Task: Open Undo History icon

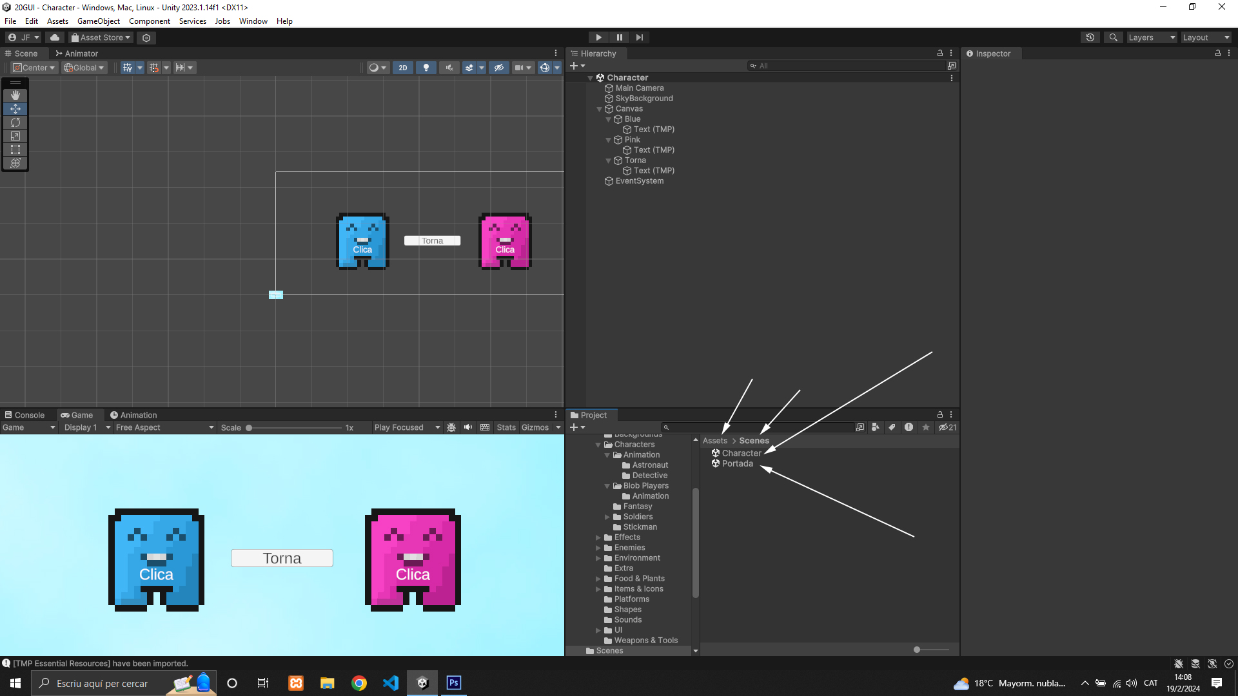Action: tap(1090, 37)
